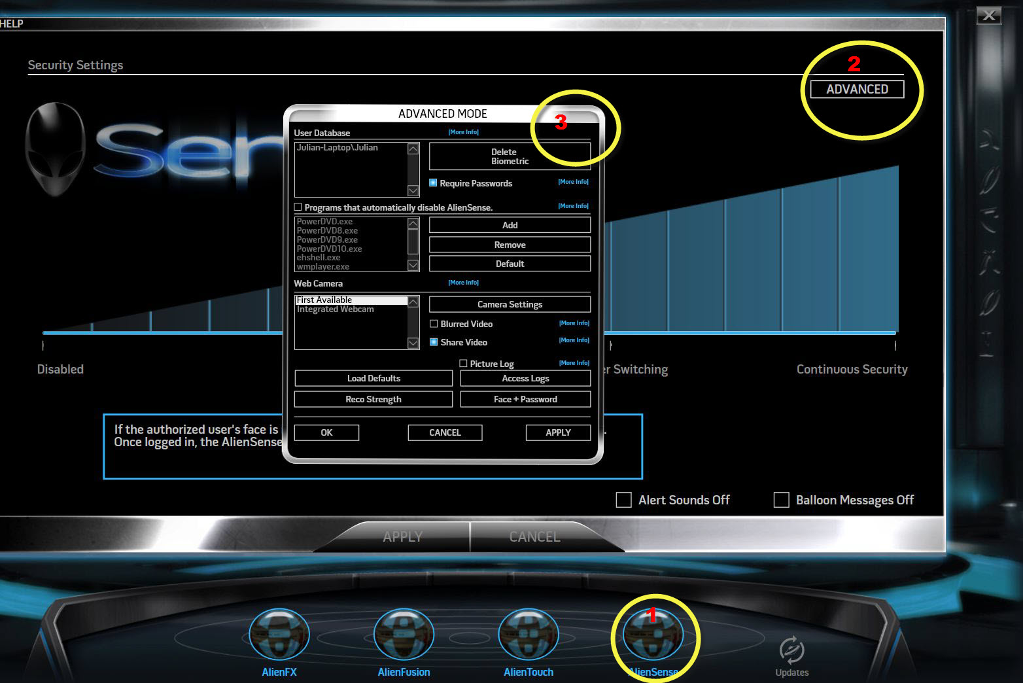Open the AlienFX module icon
Screen dimensions: 1023x683
point(279,635)
